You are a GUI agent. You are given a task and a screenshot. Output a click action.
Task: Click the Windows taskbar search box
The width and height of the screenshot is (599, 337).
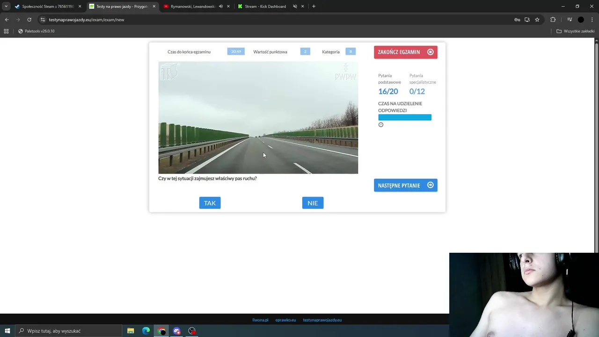tap(69, 331)
